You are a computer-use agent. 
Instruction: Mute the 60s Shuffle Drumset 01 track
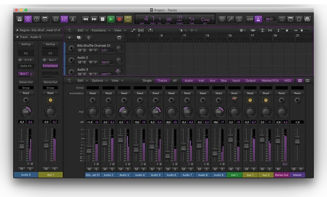pyautogui.click(x=80, y=51)
